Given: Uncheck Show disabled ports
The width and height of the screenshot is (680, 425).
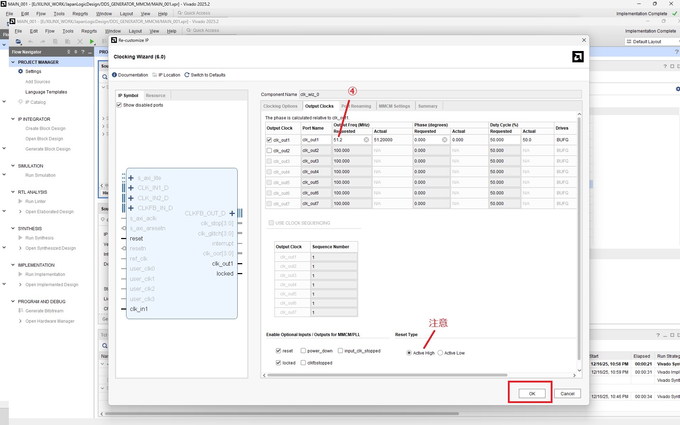Looking at the screenshot, I should [x=119, y=105].
